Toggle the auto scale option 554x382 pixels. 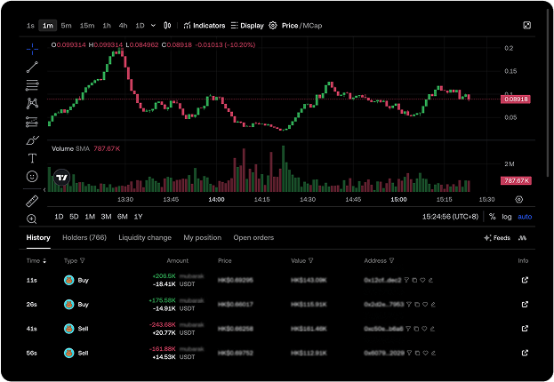[x=525, y=217]
